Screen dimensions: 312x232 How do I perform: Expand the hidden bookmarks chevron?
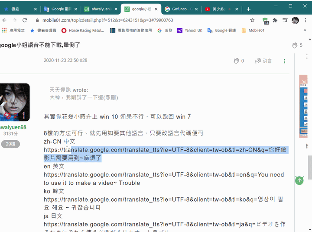click(305, 30)
